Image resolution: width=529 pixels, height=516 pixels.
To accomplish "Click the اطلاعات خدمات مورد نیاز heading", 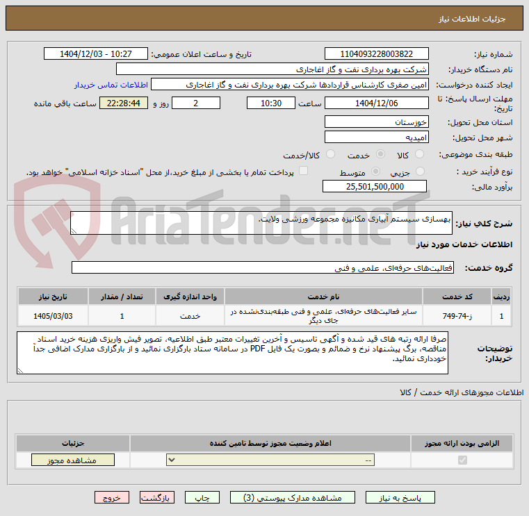I will coord(464,244).
